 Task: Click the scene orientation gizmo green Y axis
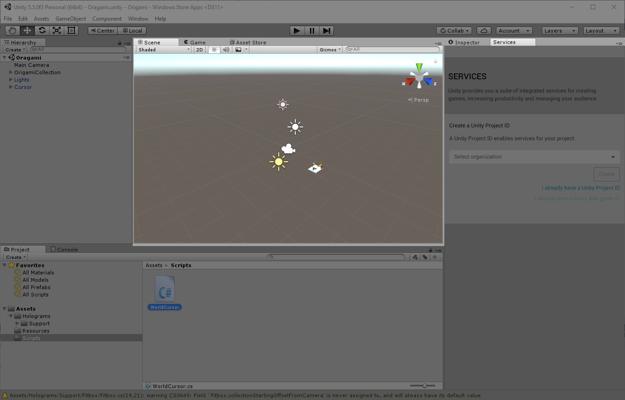pyautogui.click(x=419, y=68)
